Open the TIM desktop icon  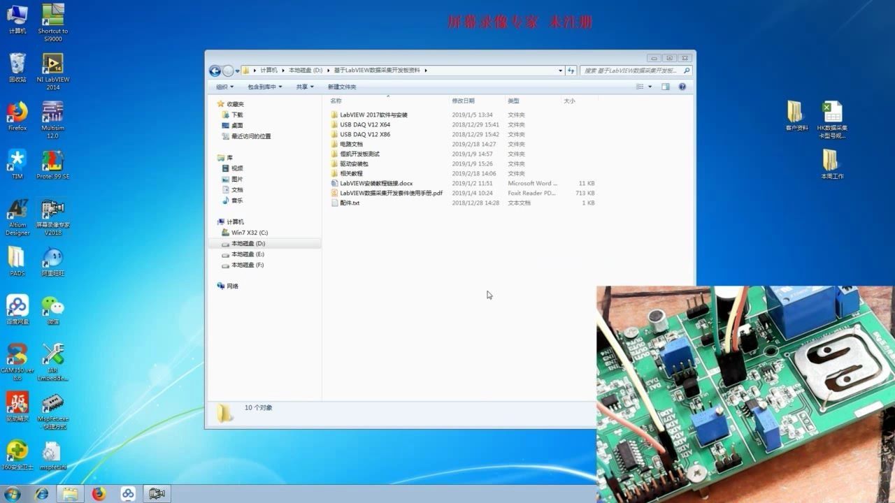point(17,165)
